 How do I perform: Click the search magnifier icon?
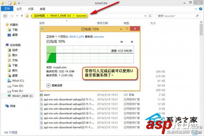point(197,16)
